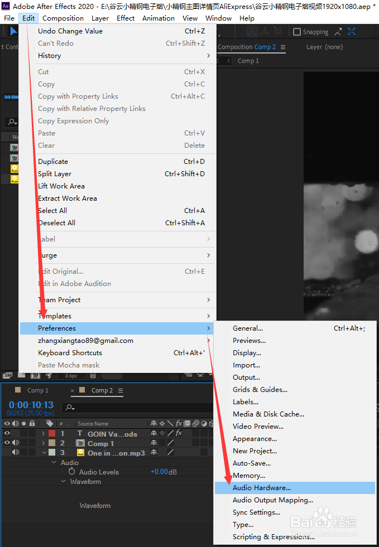Toggle the Audio Levels stopwatch
The width and height of the screenshot is (379, 547).
click(x=71, y=471)
